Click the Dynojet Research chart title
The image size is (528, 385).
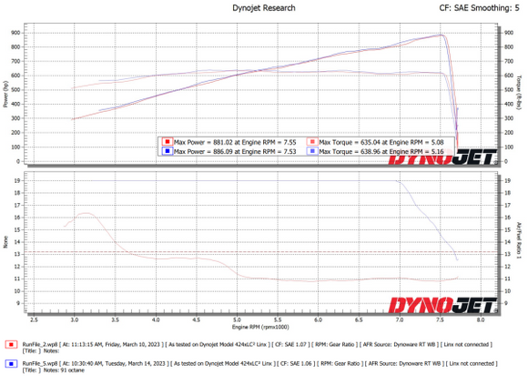264,8
